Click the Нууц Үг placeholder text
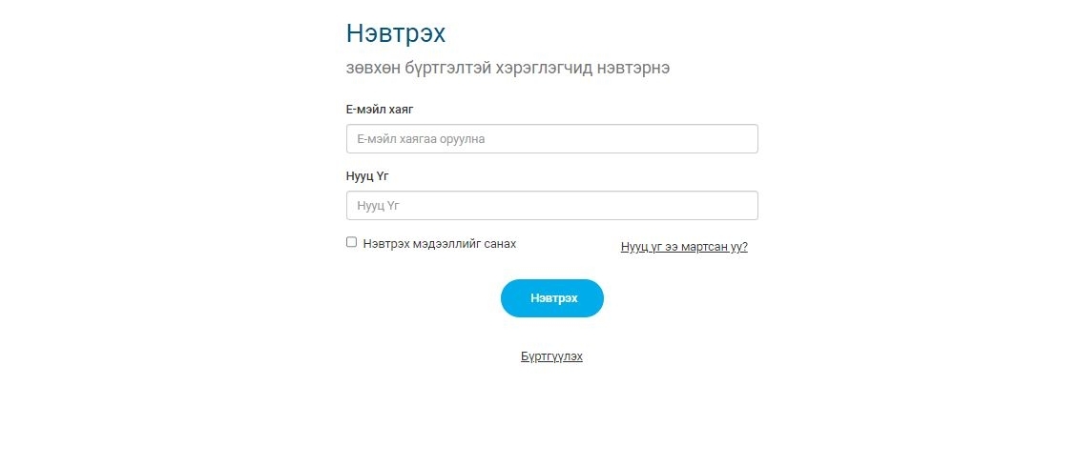 point(378,205)
